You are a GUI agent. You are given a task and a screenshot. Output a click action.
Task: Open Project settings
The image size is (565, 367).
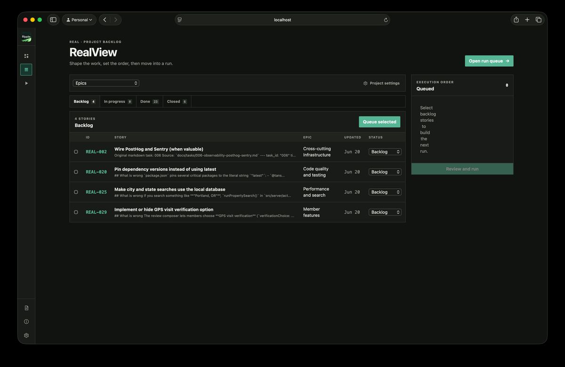381,83
